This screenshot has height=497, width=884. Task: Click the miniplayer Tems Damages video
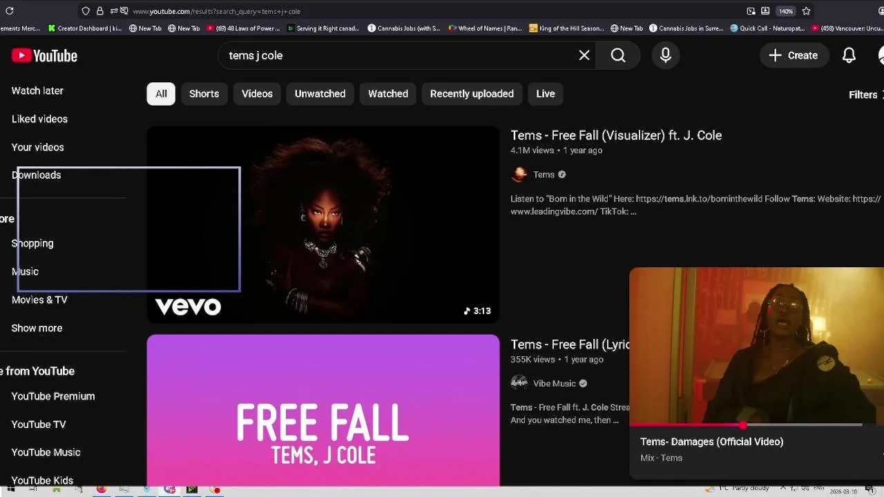pyautogui.click(x=757, y=345)
